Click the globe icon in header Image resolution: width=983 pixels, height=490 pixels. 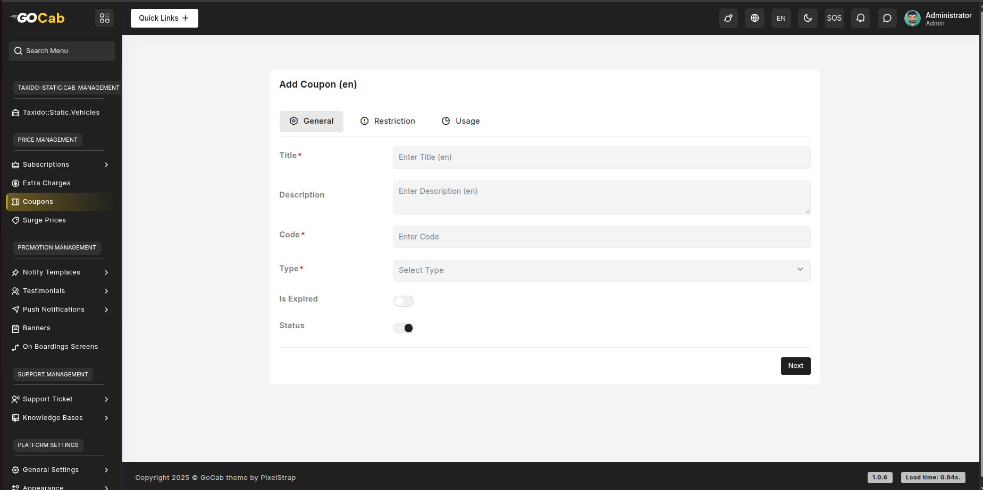(x=754, y=18)
